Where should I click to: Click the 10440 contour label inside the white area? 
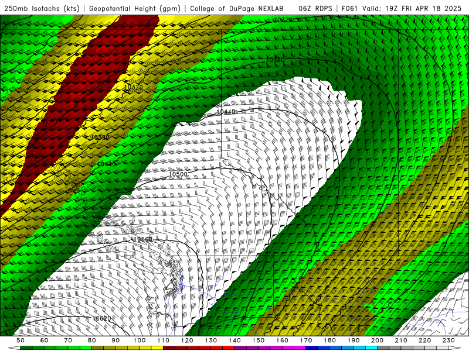coord(226,112)
